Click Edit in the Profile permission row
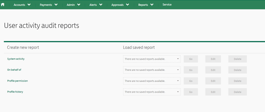265x112 pixels. point(213,81)
